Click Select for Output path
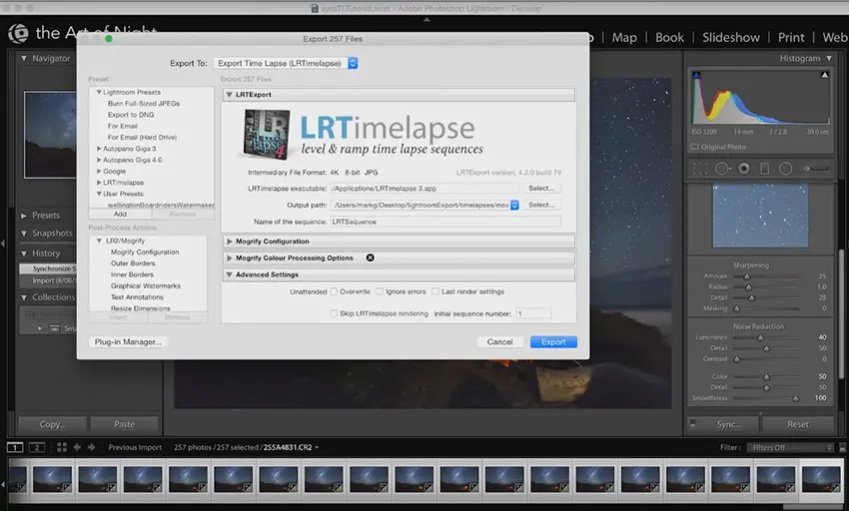The image size is (849, 511). coord(541,205)
